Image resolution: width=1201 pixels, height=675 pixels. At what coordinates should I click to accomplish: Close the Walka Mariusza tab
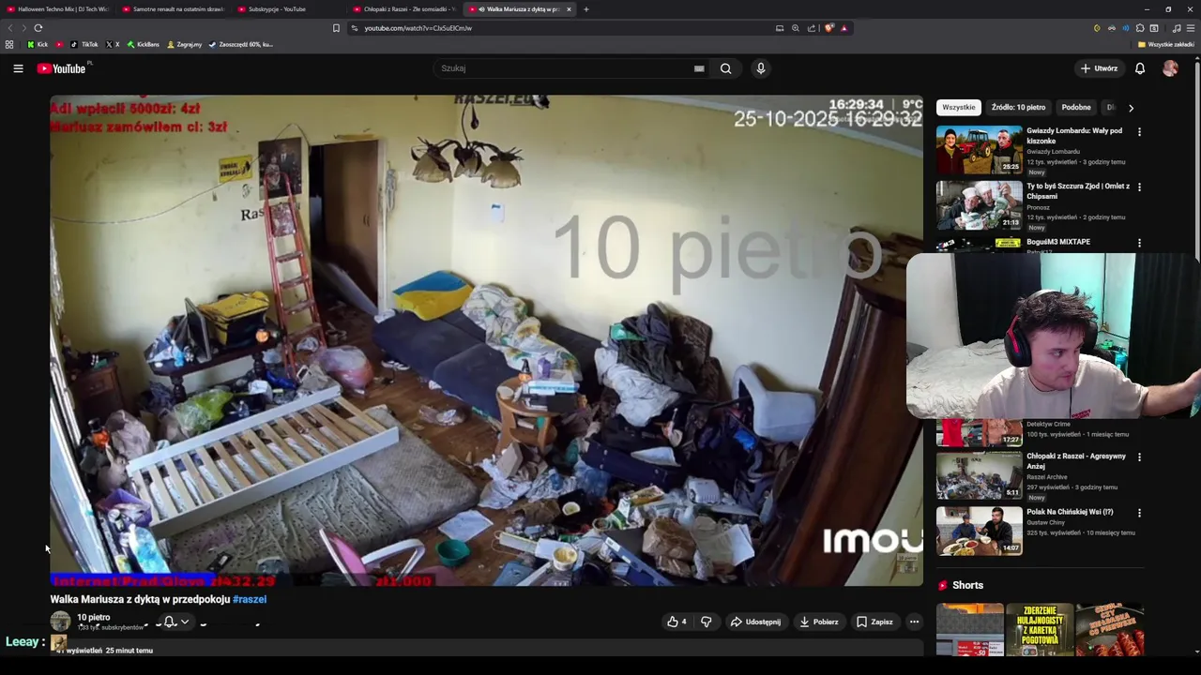click(569, 9)
